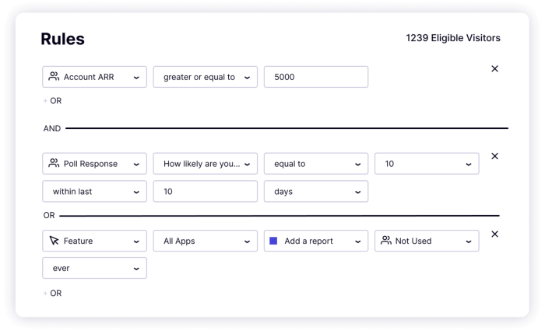Click the people icon next to Poll Response
This screenshot has height=330, width=545.
point(54,163)
